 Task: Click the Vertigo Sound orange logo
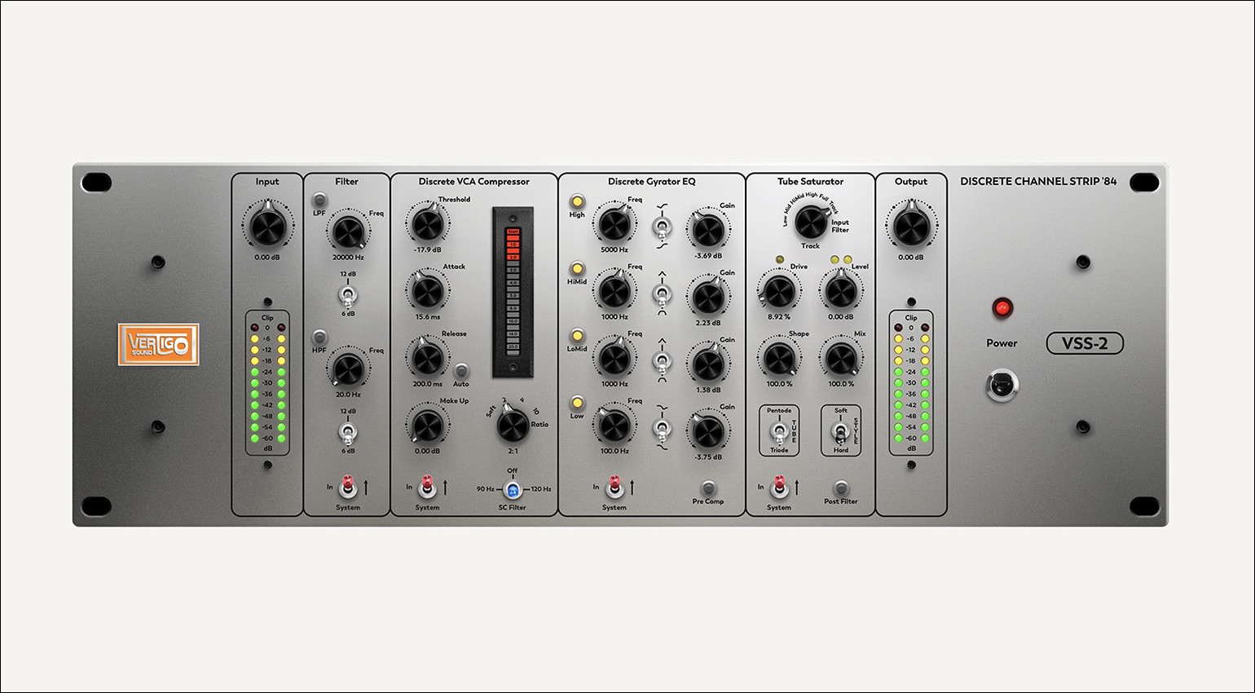[x=158, y=344]
